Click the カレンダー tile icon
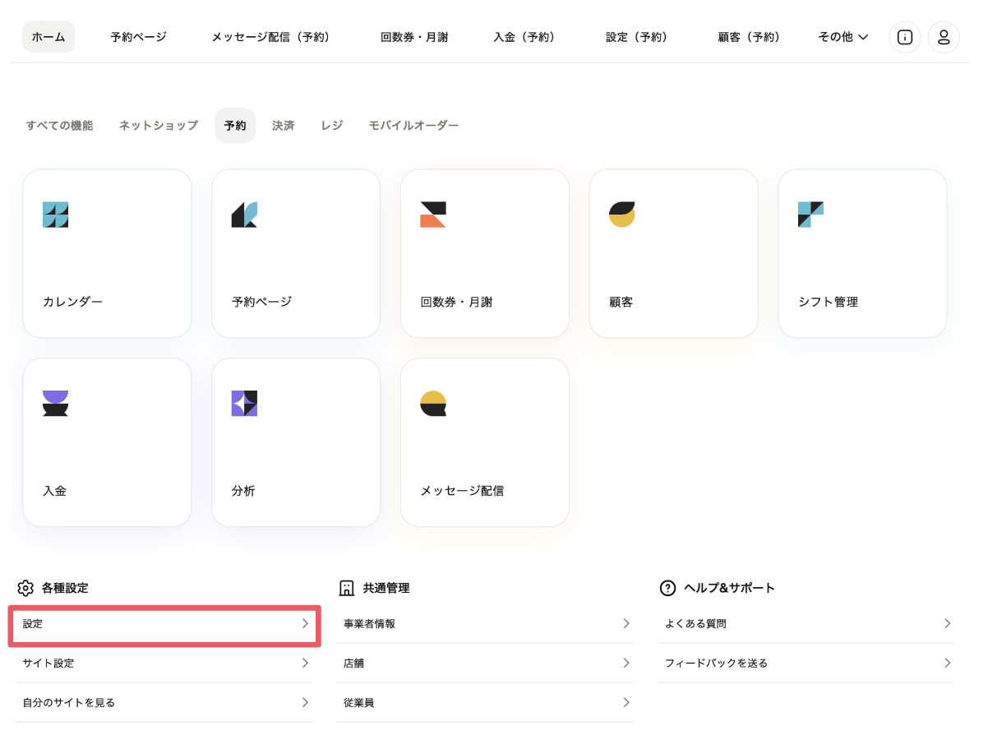988x740 pixels. click(55, 215)
